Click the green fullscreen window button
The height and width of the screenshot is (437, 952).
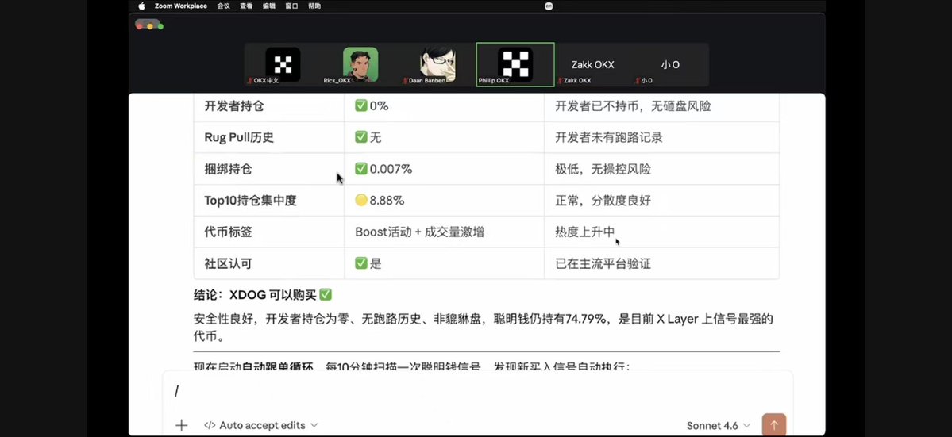pos(160,26)
